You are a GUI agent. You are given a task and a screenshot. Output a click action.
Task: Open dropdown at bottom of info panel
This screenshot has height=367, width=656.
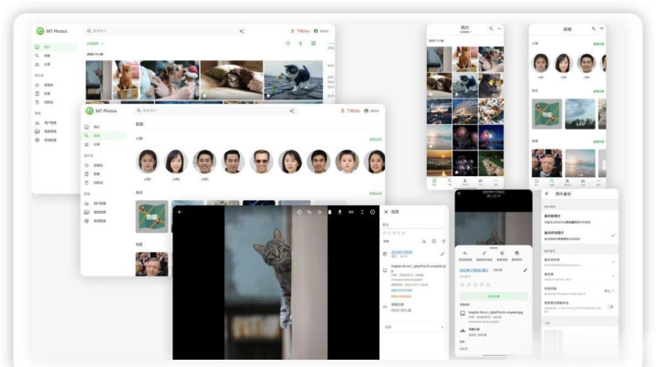click(x=414, y=327)
